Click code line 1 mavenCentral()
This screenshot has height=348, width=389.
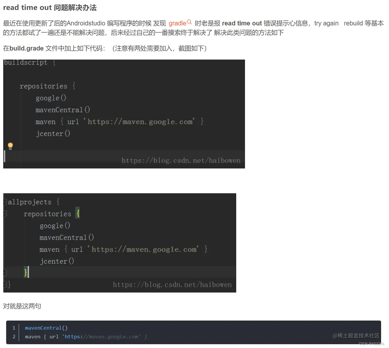click(x=46, y=328)
